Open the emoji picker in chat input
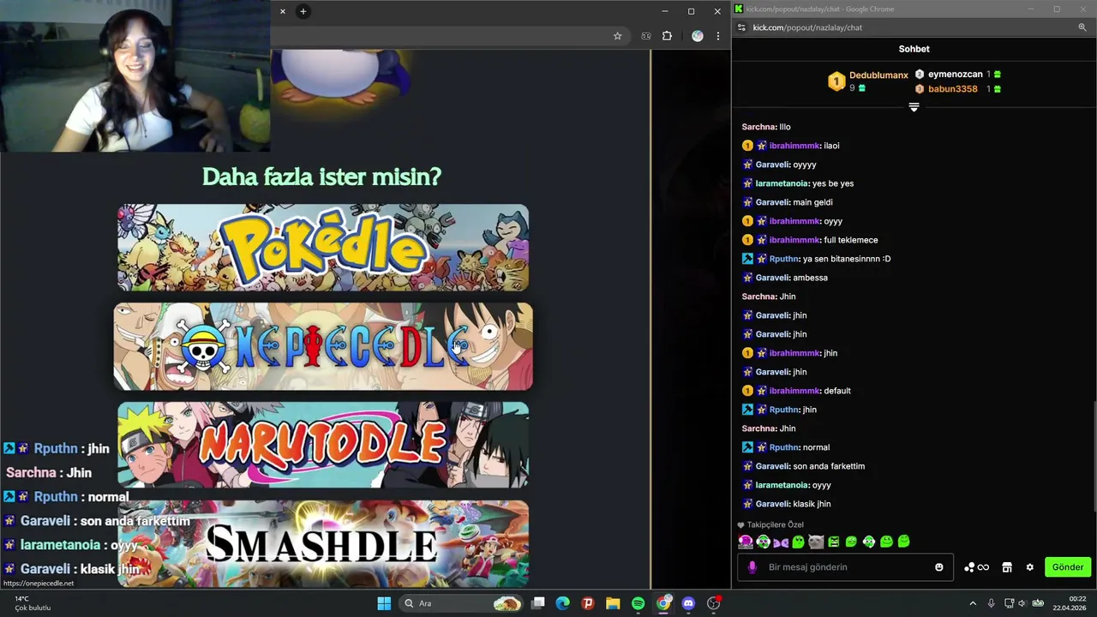This screenshot has height=617, width=1097. [x=939, y=567]
